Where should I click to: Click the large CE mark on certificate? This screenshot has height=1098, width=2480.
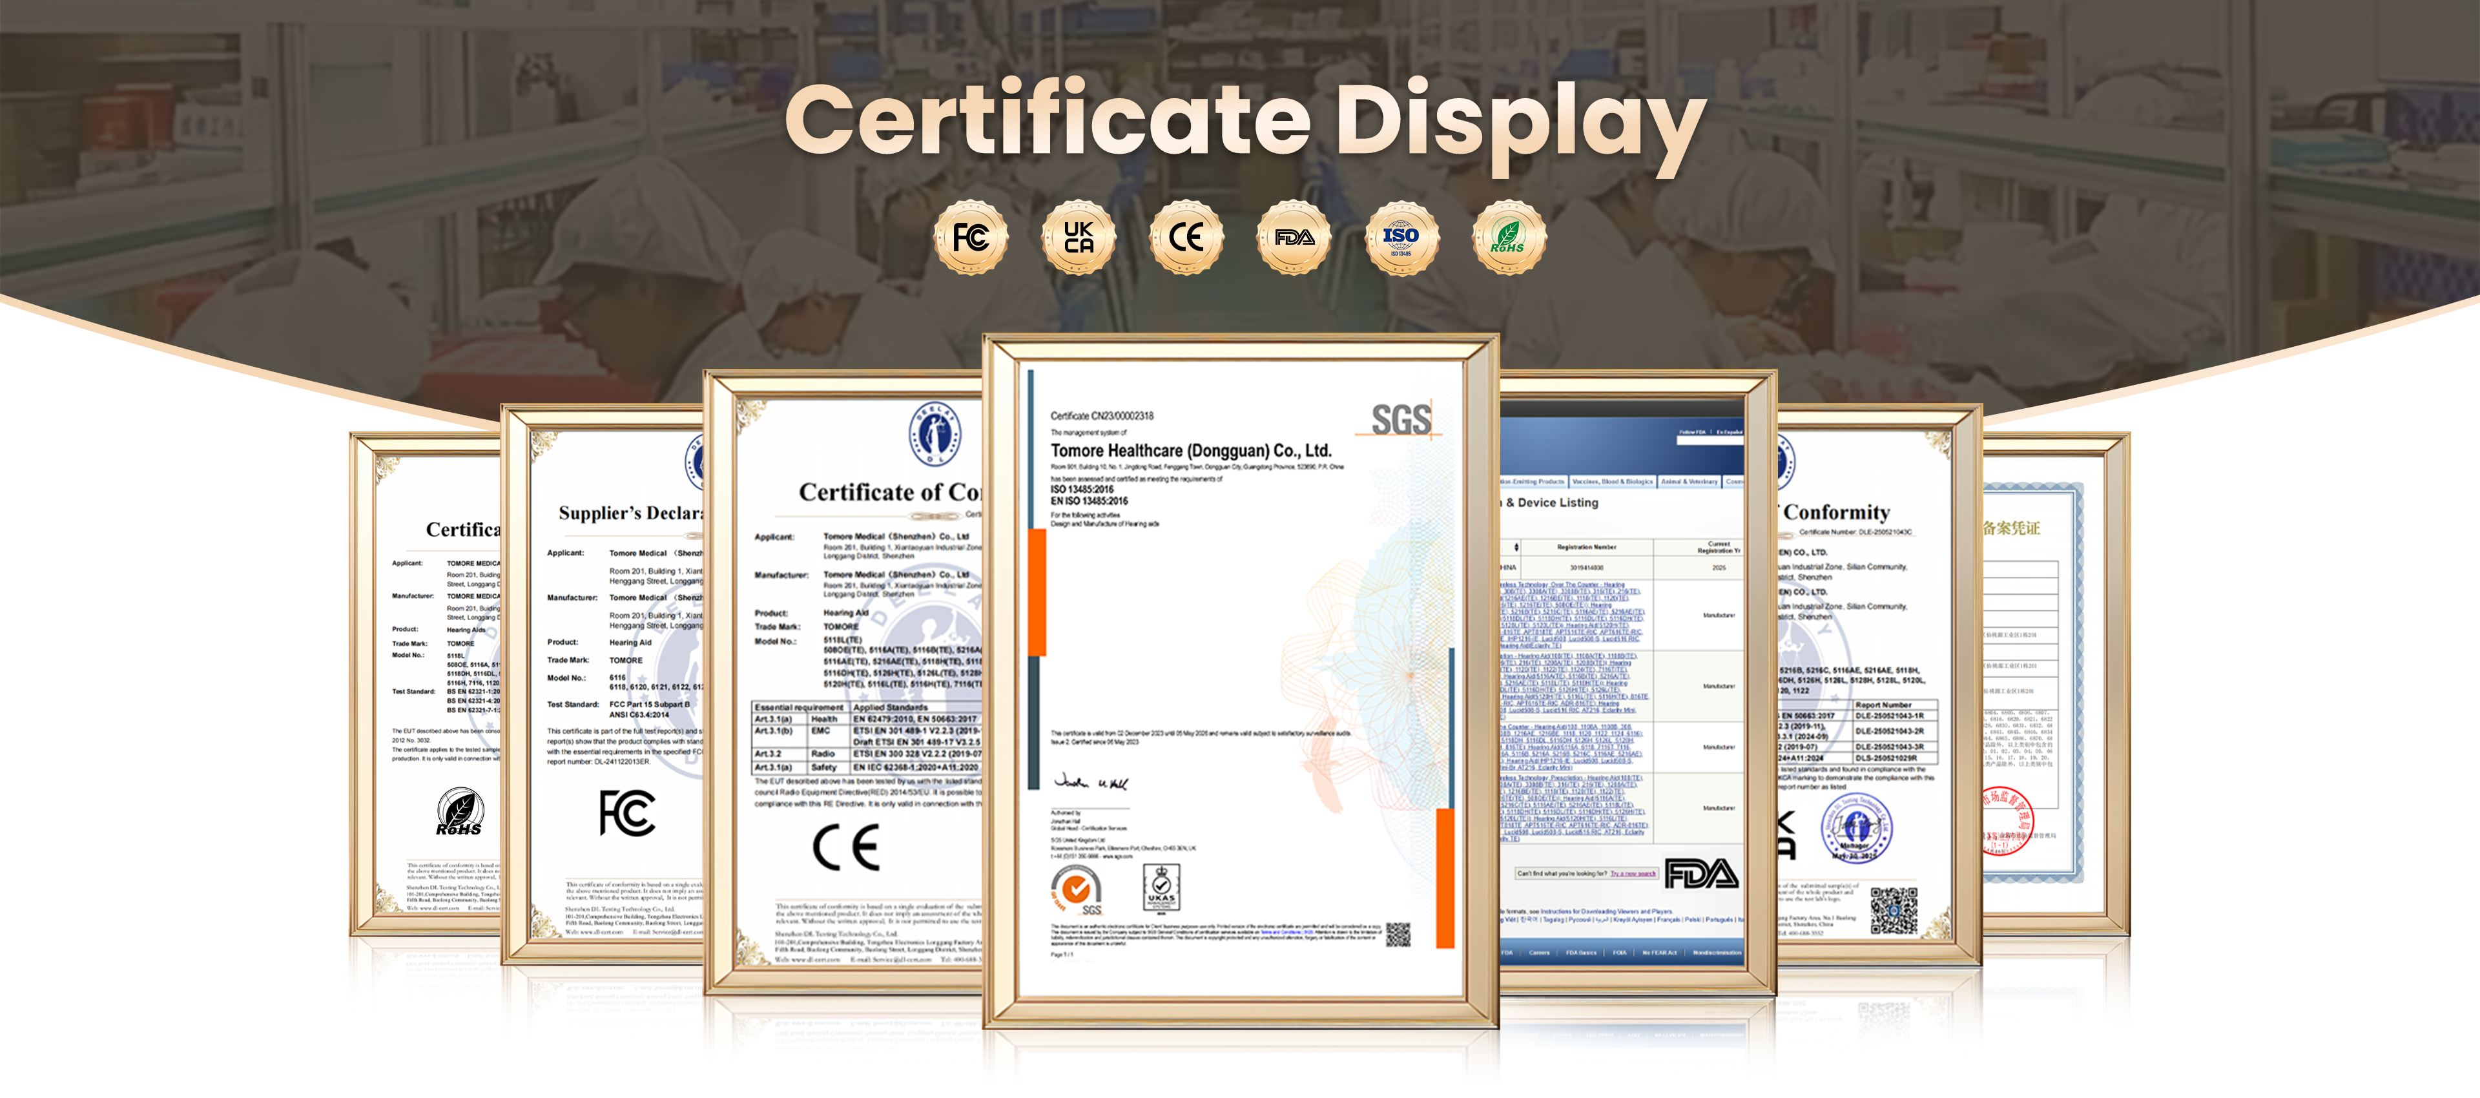845,847
